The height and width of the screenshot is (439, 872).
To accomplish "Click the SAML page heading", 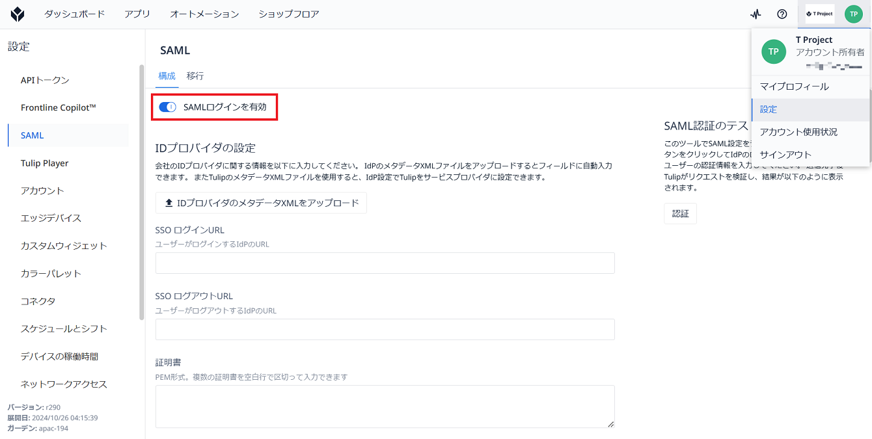I will tap(175, 50).
